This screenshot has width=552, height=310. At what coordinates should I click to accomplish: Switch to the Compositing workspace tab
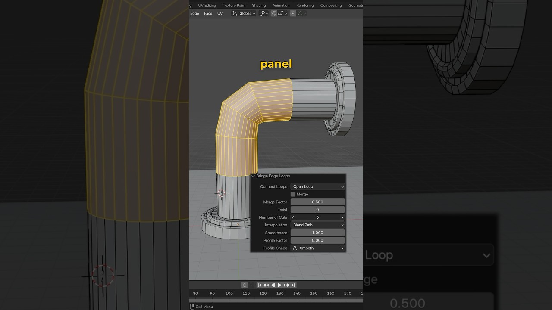(x=331, y=6)
